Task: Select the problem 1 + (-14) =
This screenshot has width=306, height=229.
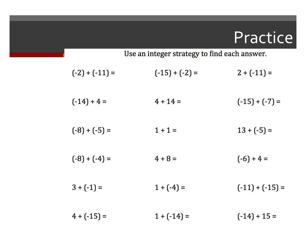Action: (x=172, y=216)
